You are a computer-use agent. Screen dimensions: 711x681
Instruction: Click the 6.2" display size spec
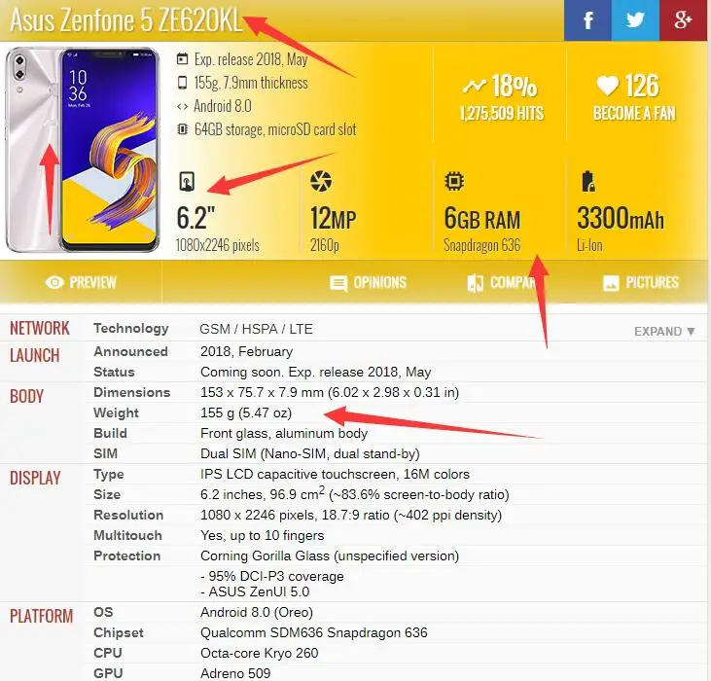[x=196, y=218]
